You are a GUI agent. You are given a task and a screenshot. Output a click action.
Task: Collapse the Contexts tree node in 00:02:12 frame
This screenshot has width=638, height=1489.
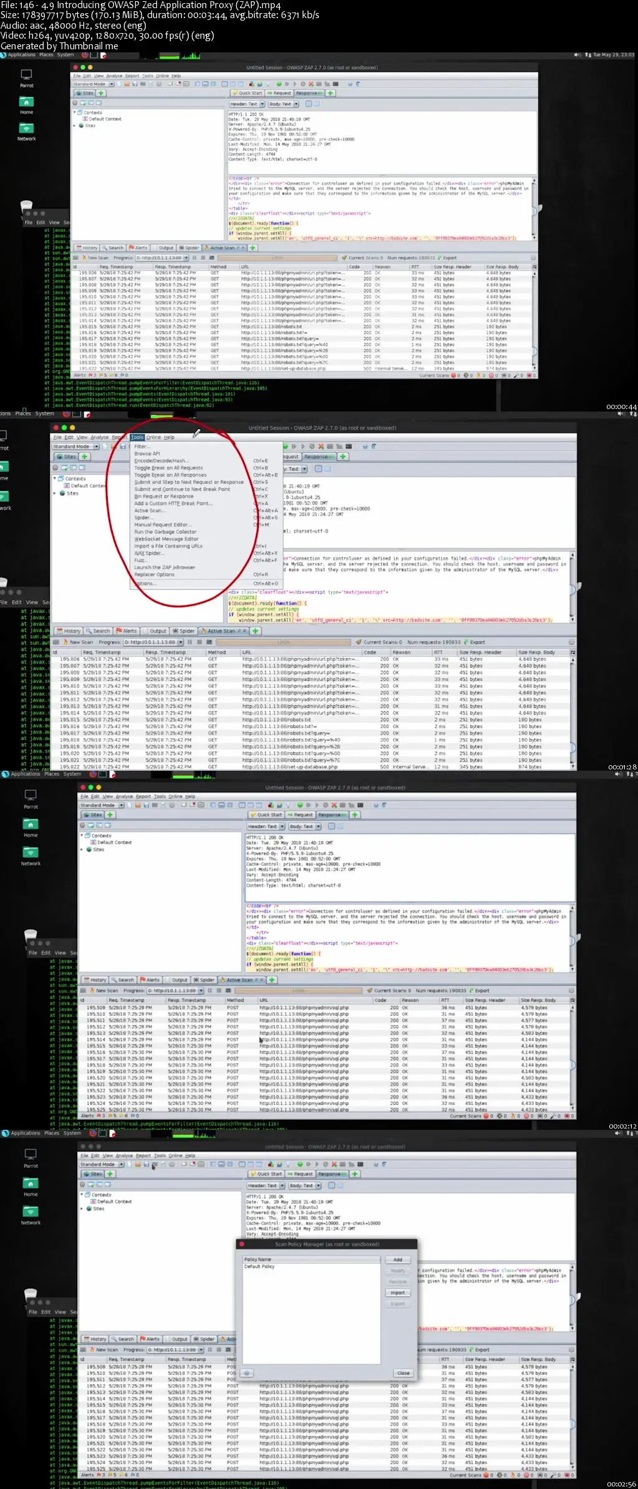point(82,835)
